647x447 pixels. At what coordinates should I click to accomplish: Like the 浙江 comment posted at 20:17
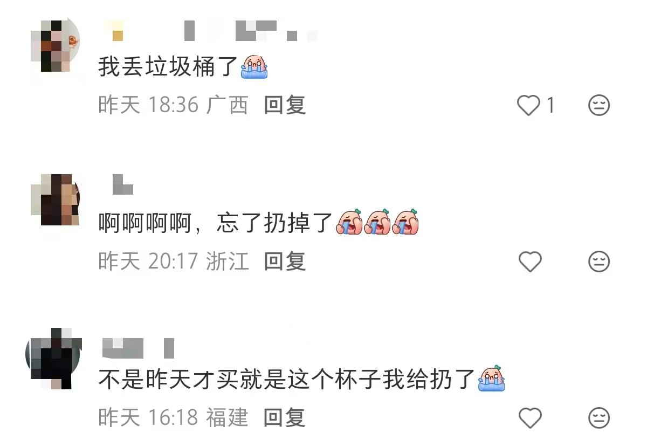pos(529,262)
